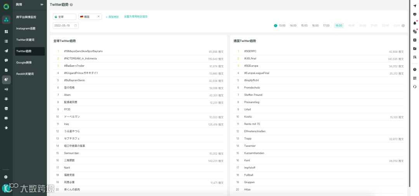Go to earlier hours with green left arrow
This screenshot has width=419, height=196.
[275, 26]
